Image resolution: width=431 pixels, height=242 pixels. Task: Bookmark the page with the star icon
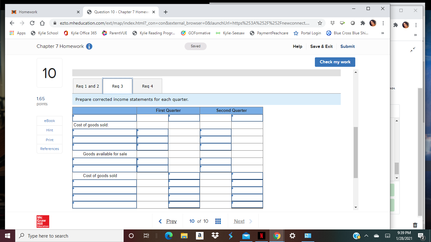coord(320,23)
